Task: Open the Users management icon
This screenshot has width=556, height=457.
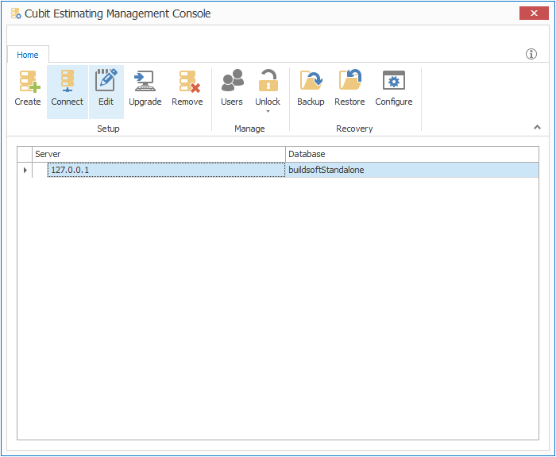Action: (232, 82)
